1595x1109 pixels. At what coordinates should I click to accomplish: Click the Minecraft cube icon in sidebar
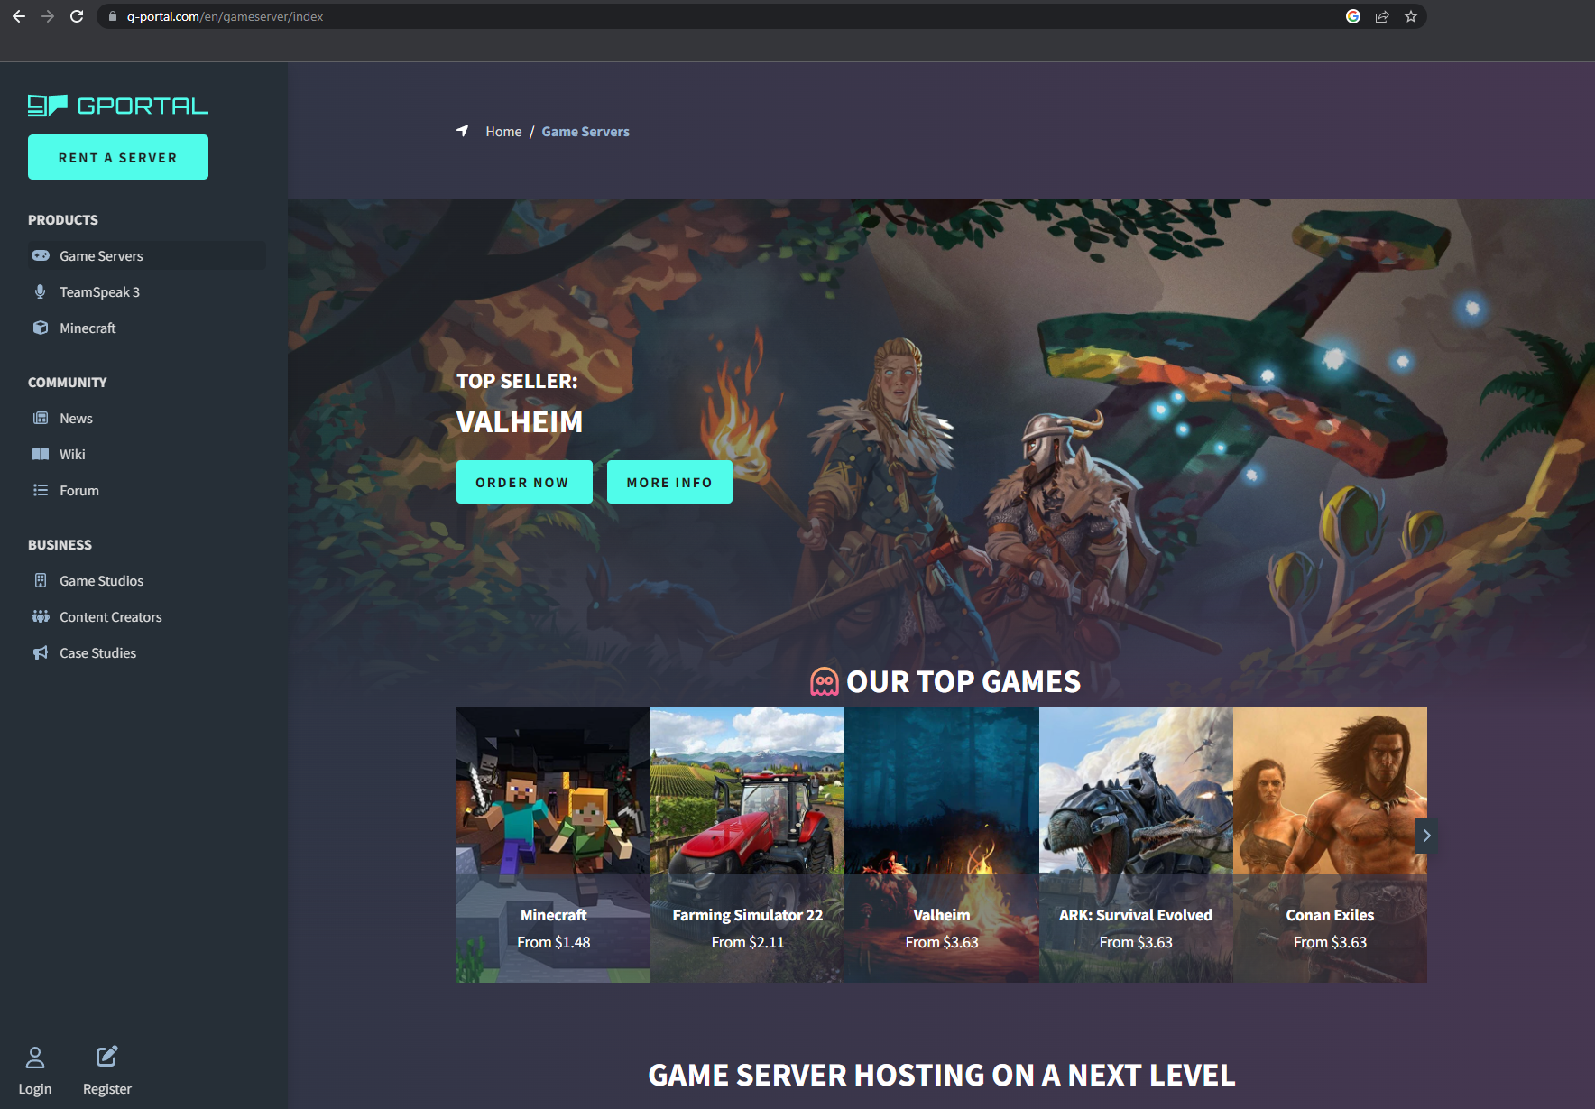[41, 328]
